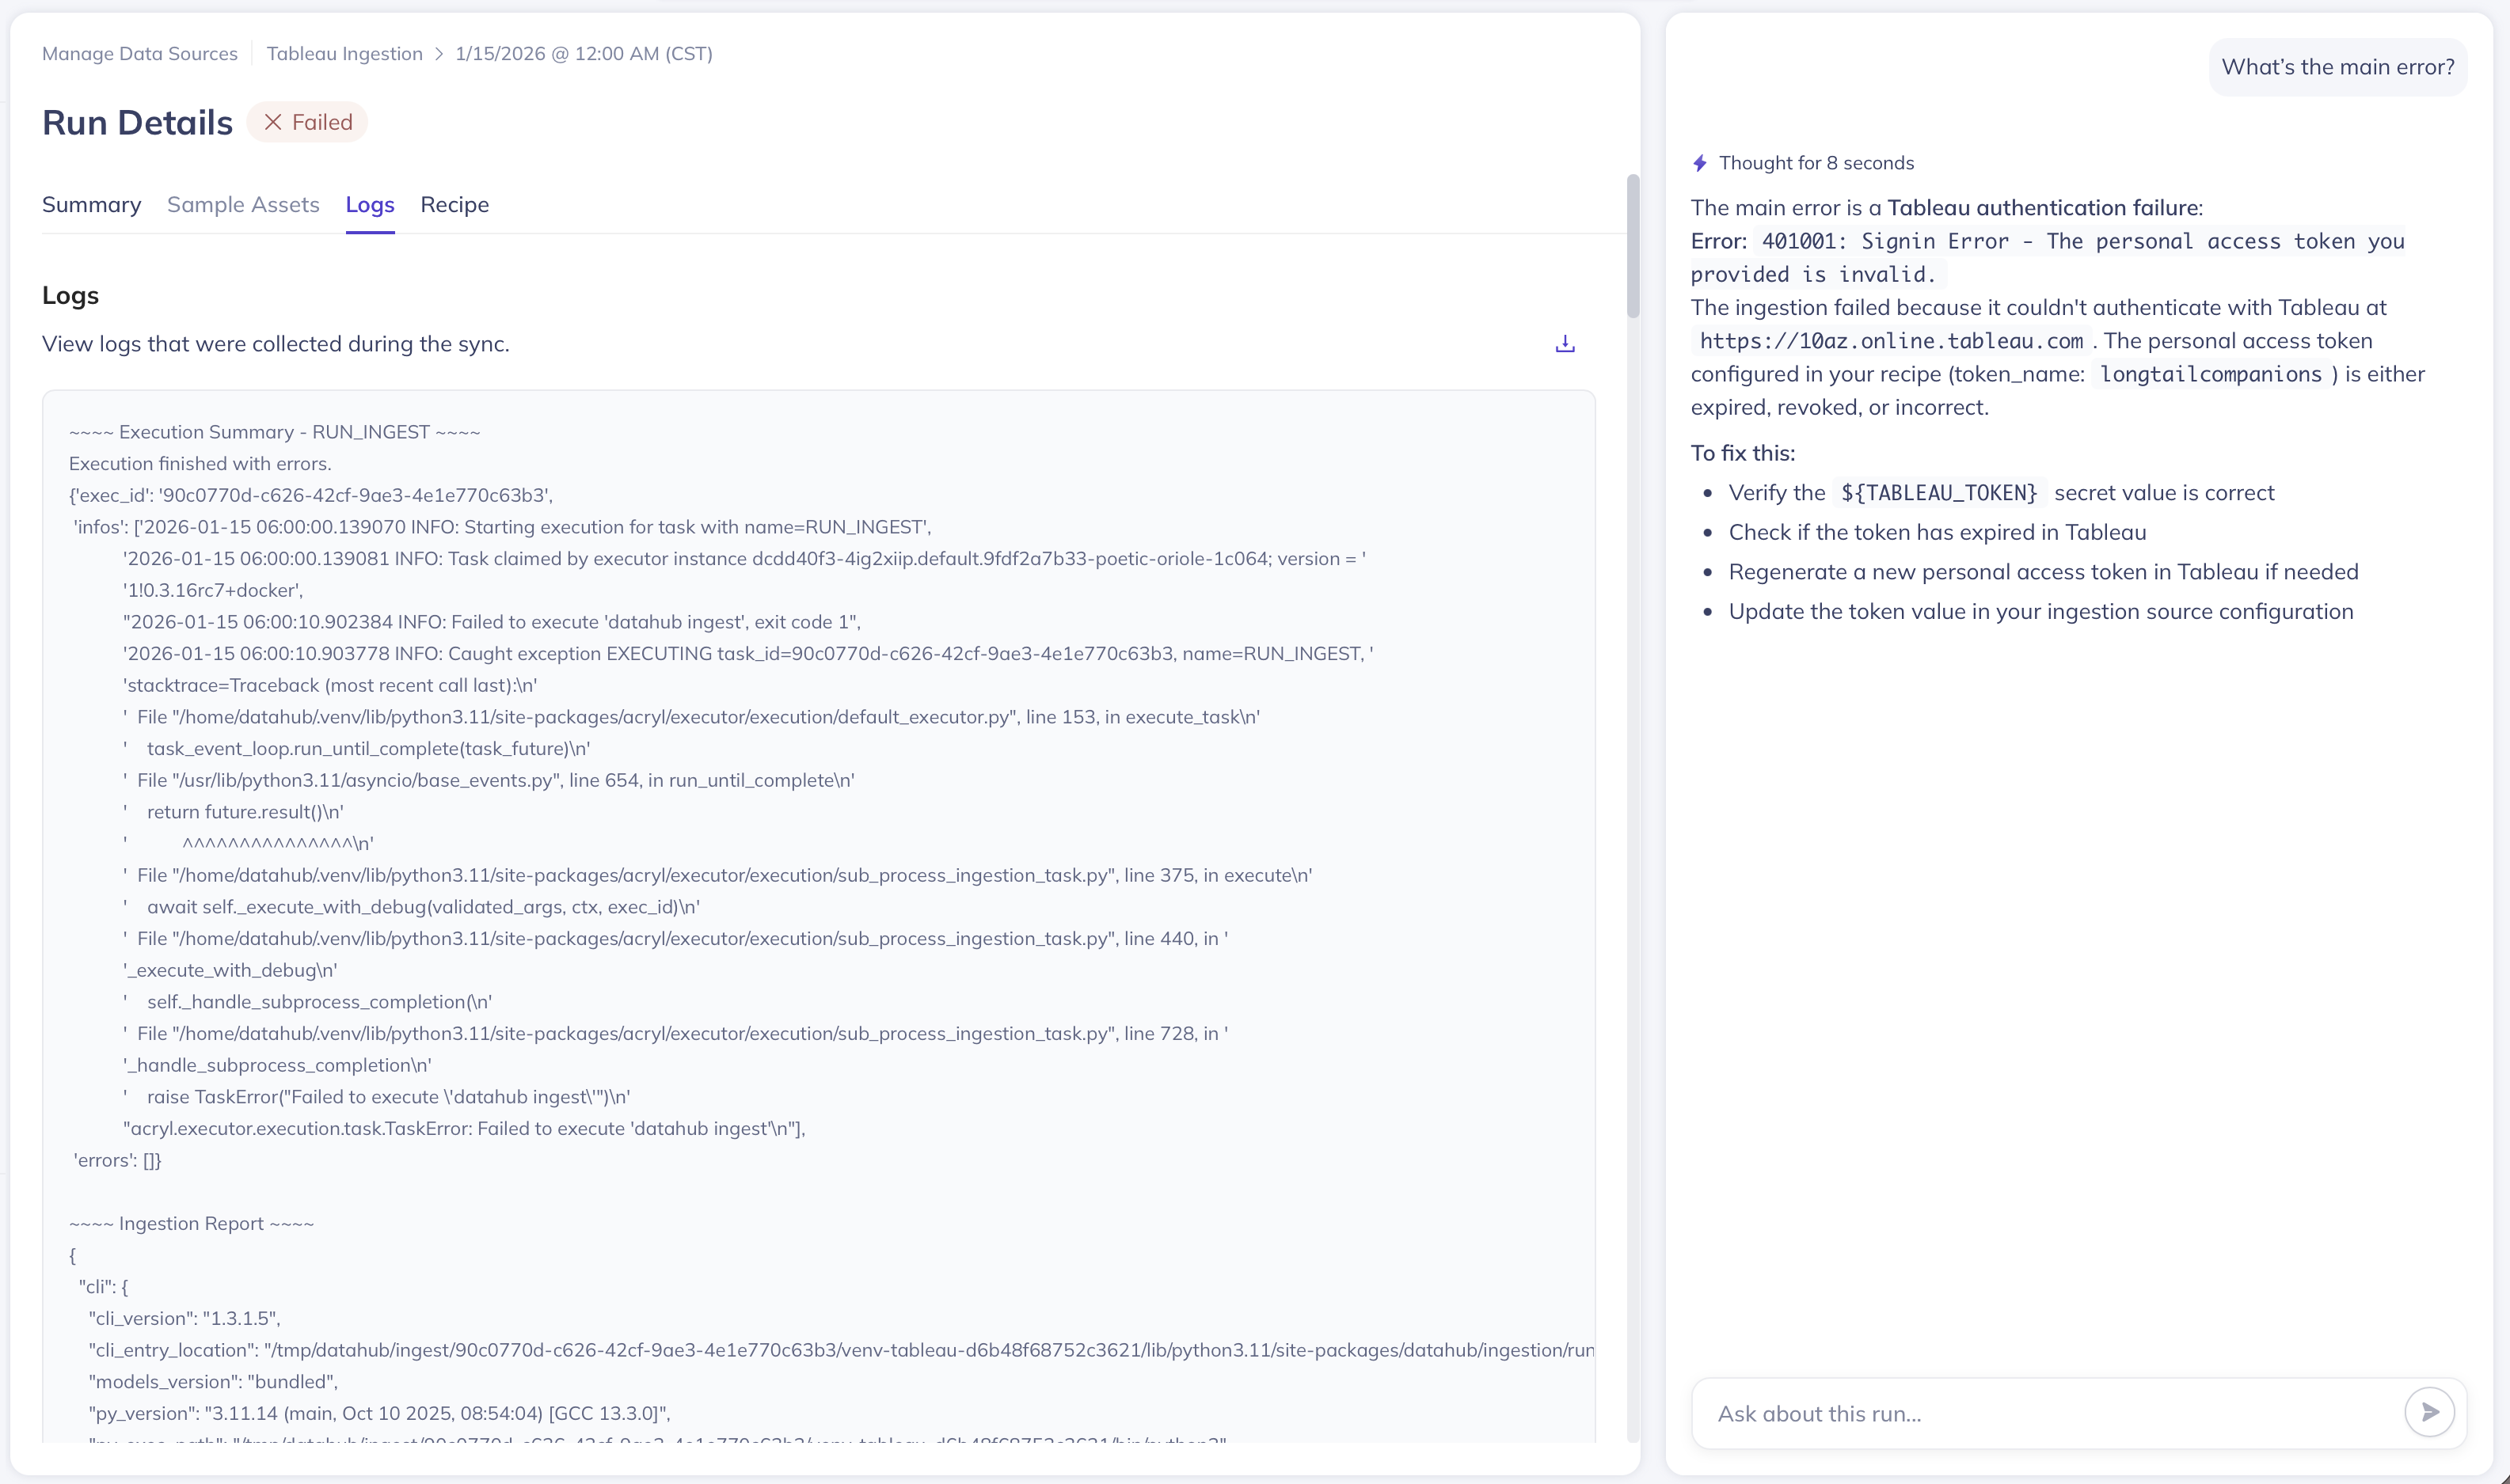Click the ${TABLEAU_TOKEN} code snippet
Screen dimensions: 2510x1484
point(1939,493)
